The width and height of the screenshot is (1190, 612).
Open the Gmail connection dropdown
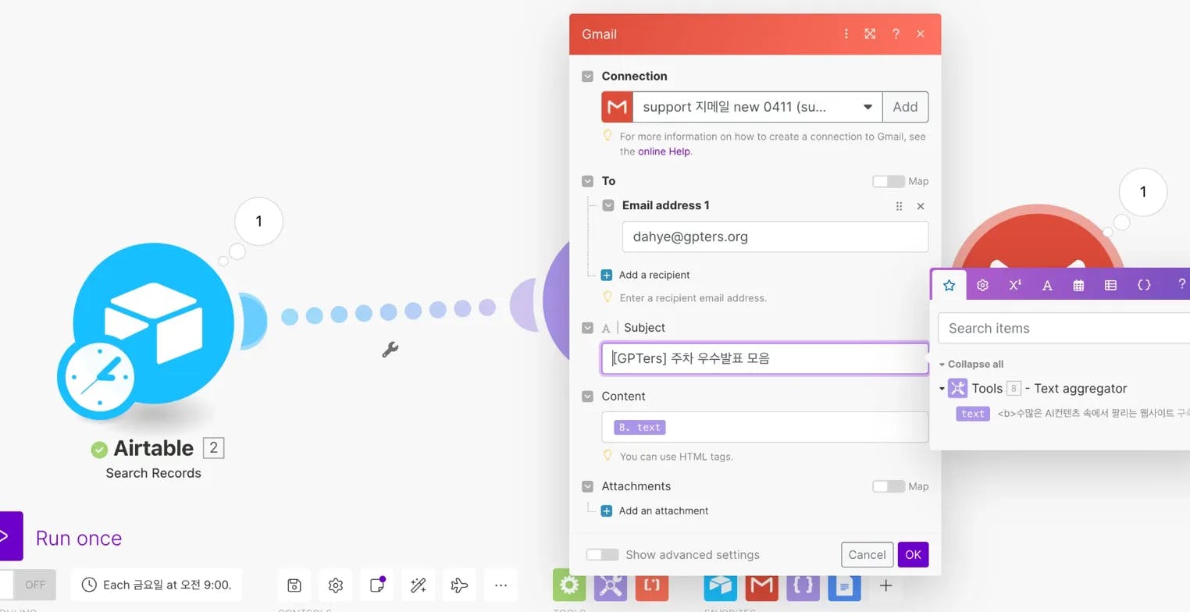[x=757, y=107]
